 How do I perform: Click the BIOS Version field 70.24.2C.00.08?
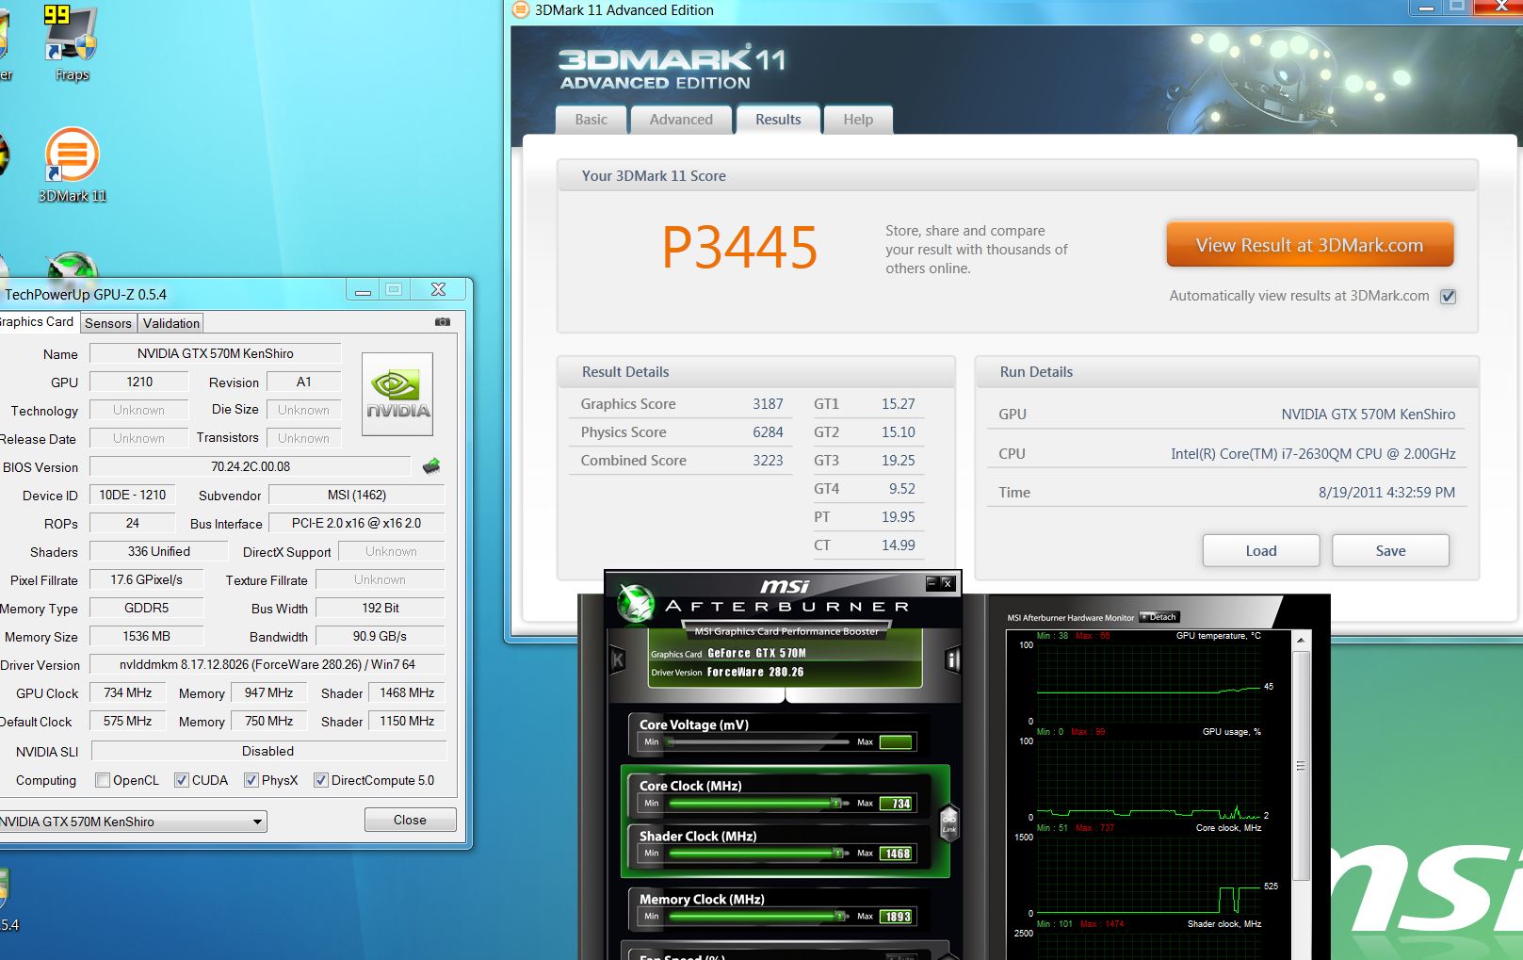(251, 466)
